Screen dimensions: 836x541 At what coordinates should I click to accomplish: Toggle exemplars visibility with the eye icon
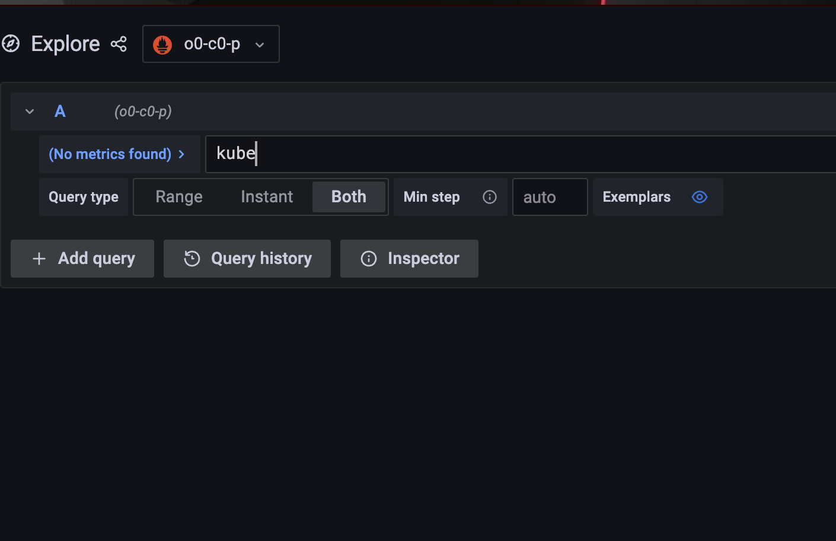(700, 197)
